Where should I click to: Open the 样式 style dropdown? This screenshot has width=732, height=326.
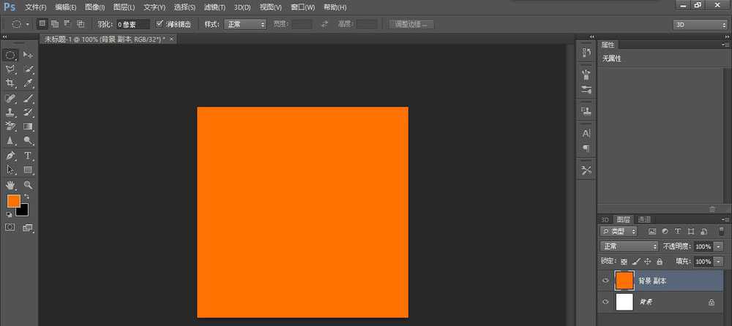[x=245, y=24]
